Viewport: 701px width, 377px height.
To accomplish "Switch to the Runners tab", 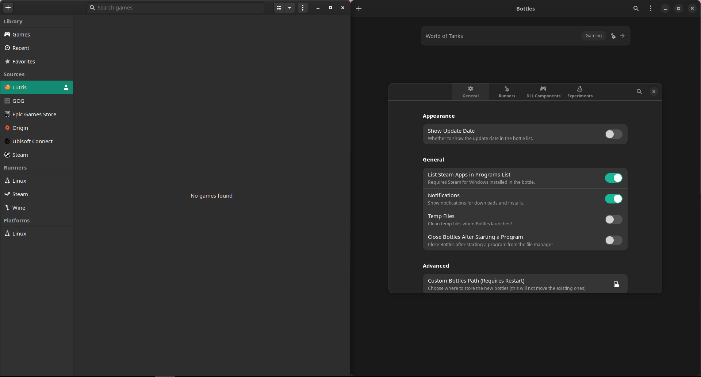I will click(x=507, y=92).
